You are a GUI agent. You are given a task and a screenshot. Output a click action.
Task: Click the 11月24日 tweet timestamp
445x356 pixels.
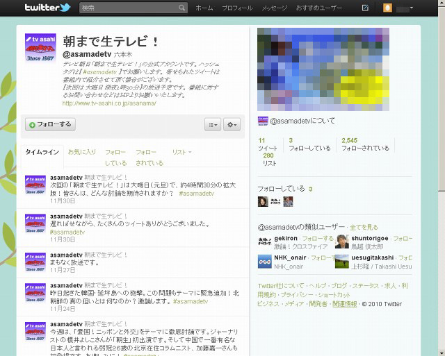(x=63, y=309)
